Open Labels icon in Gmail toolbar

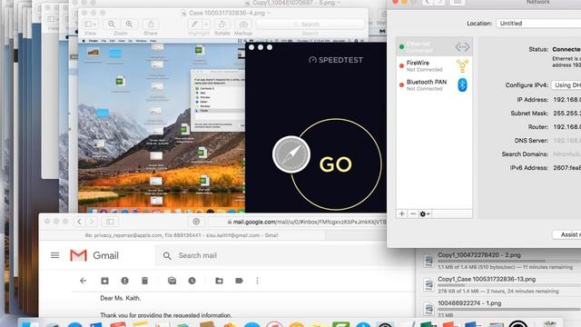click(240, 281)
